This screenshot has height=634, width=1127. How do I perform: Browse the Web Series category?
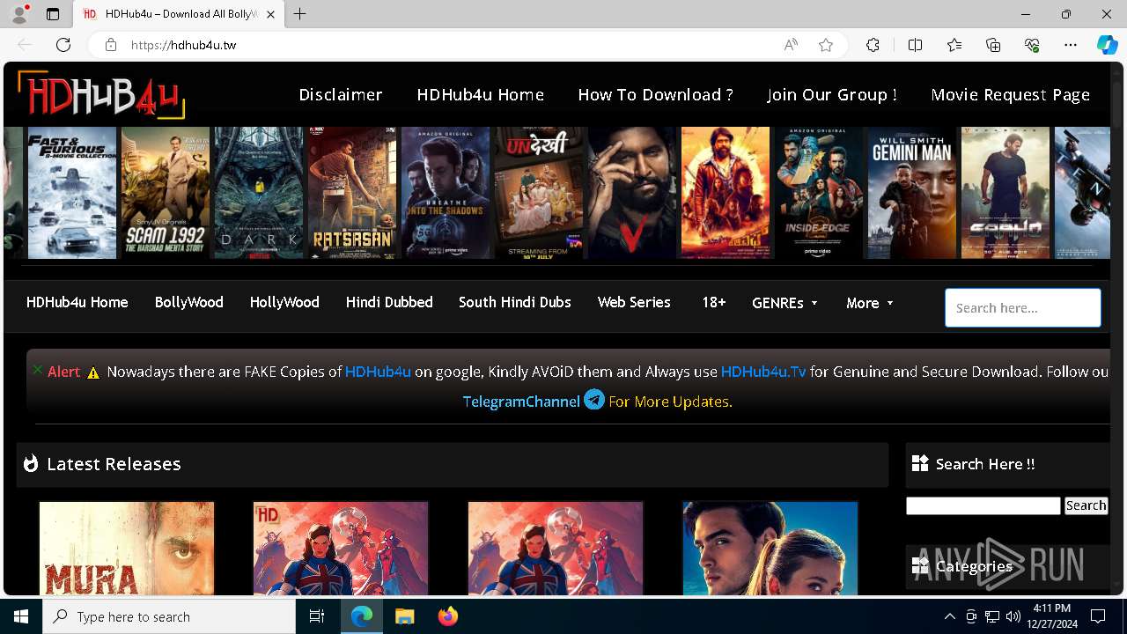(x=634, y=302)
